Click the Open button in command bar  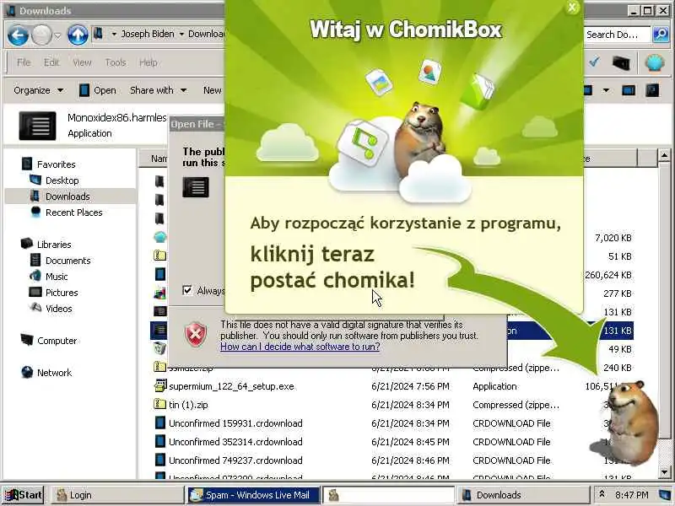[x=98, y=90]
